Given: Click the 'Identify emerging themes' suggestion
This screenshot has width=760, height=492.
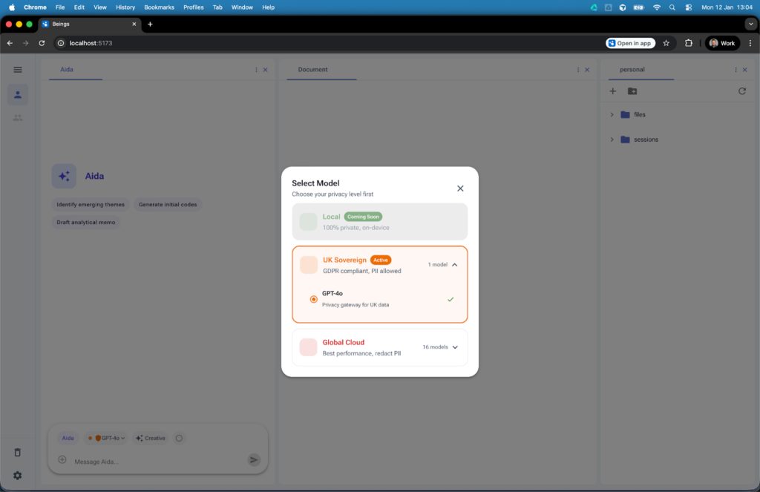Looking at the screenshot, I should (x=91, y=204).
